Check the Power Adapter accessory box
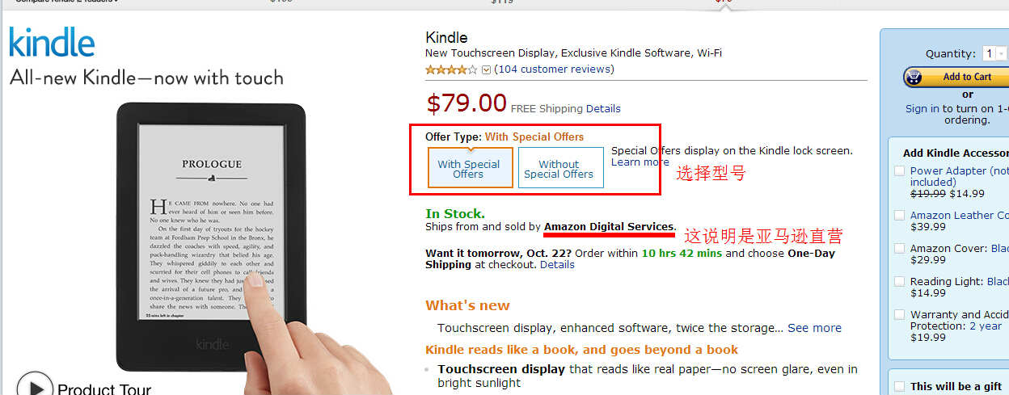The width and height of the screenshot is (1009, 395). click(x=899, y=171)
